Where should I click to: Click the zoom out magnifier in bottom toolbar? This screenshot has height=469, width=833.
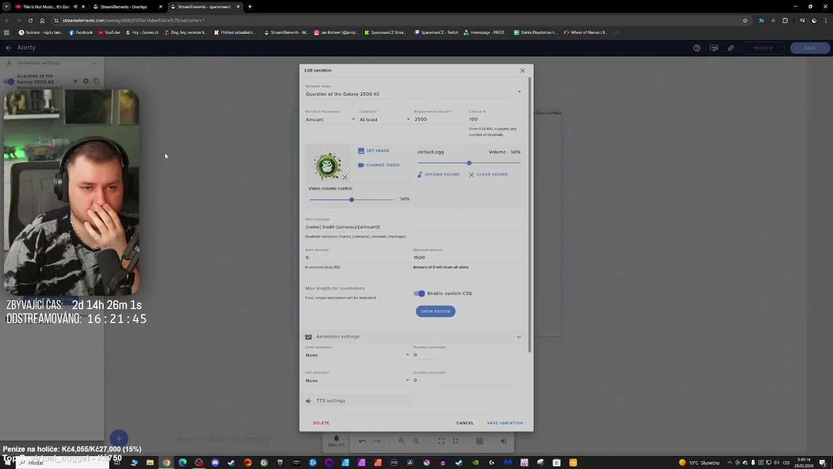coord(416,441)
